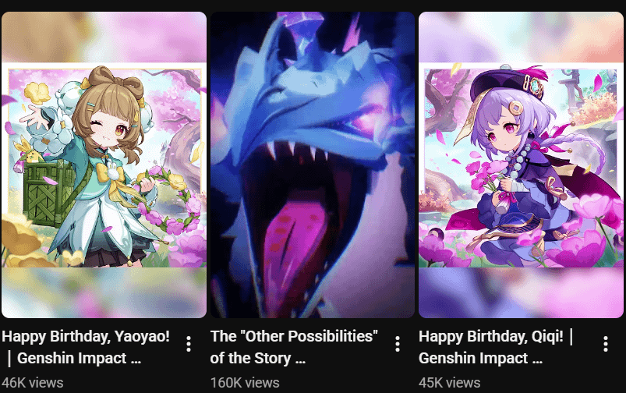Image resolution: width=626 pixels, height=393 pixels.
Task: Open three-dot menu for "Other Possibilities" video
Action: pyautogui.click(x=398, y=344)
